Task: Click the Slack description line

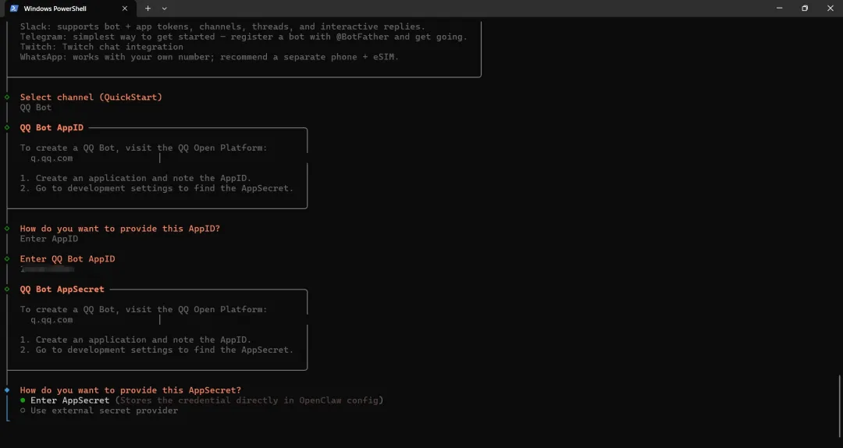Action: [222, 27]
